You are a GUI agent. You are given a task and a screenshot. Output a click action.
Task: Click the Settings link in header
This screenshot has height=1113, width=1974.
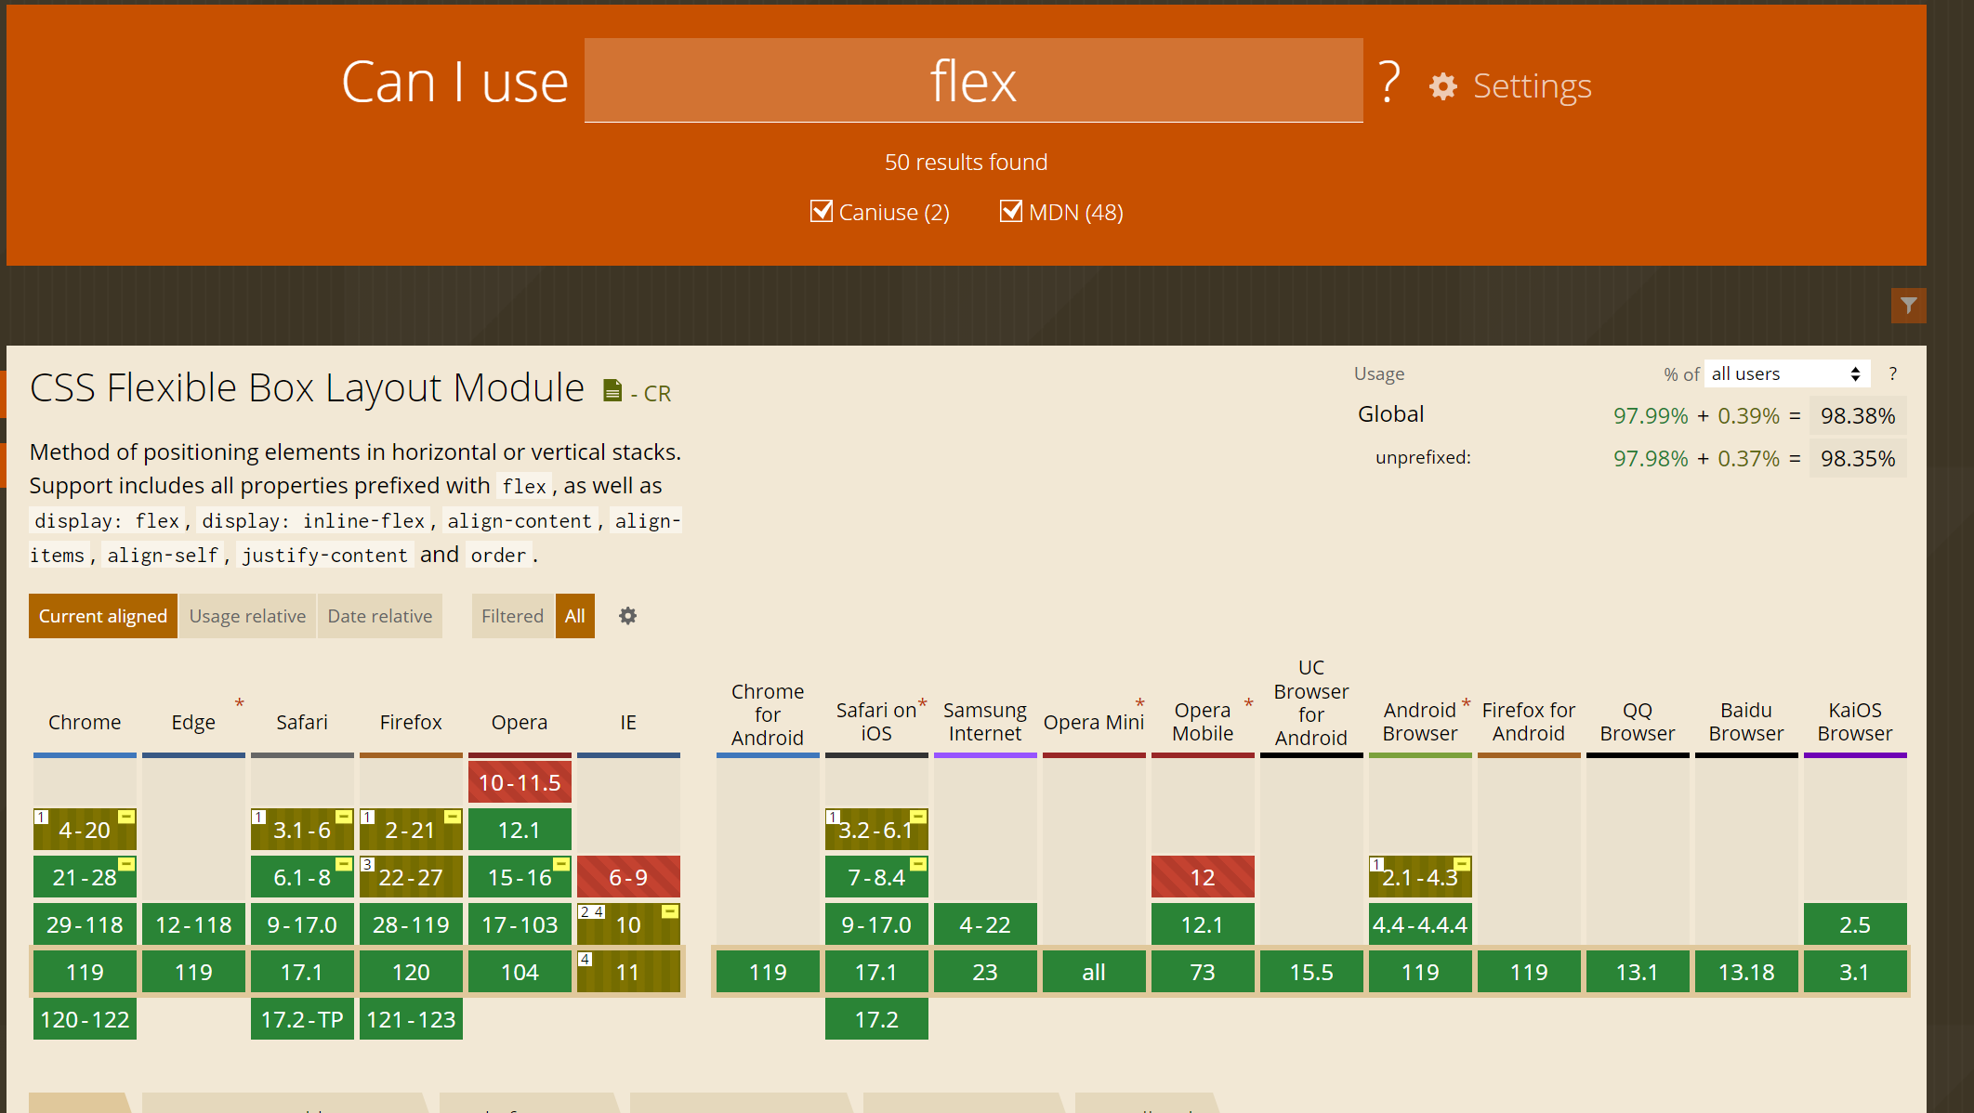tap(1532, 86)
